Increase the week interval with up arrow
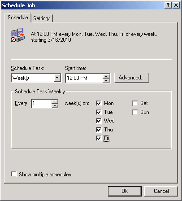This screenshot has width=182, height=201. [55, 102]
